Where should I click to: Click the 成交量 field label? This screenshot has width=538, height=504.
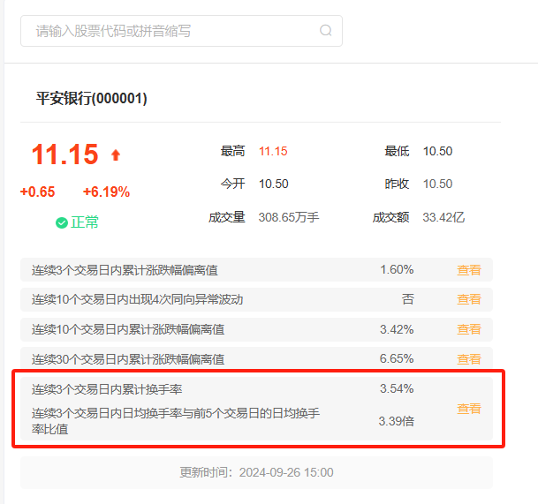[x=227, y=217]
